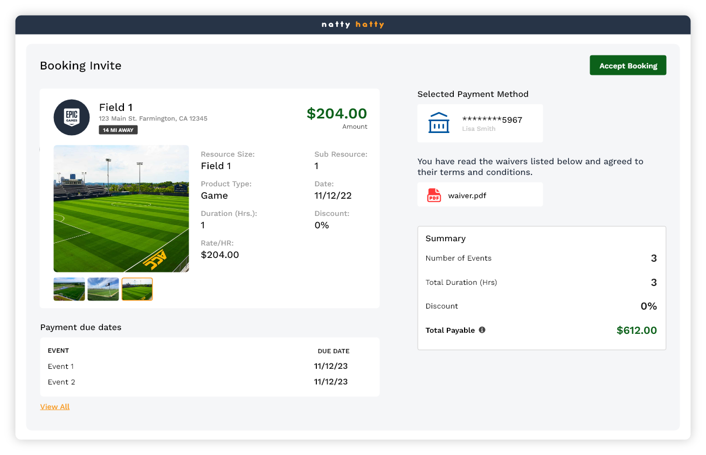
Task: Click the Event 1 row
Action: 60,366
